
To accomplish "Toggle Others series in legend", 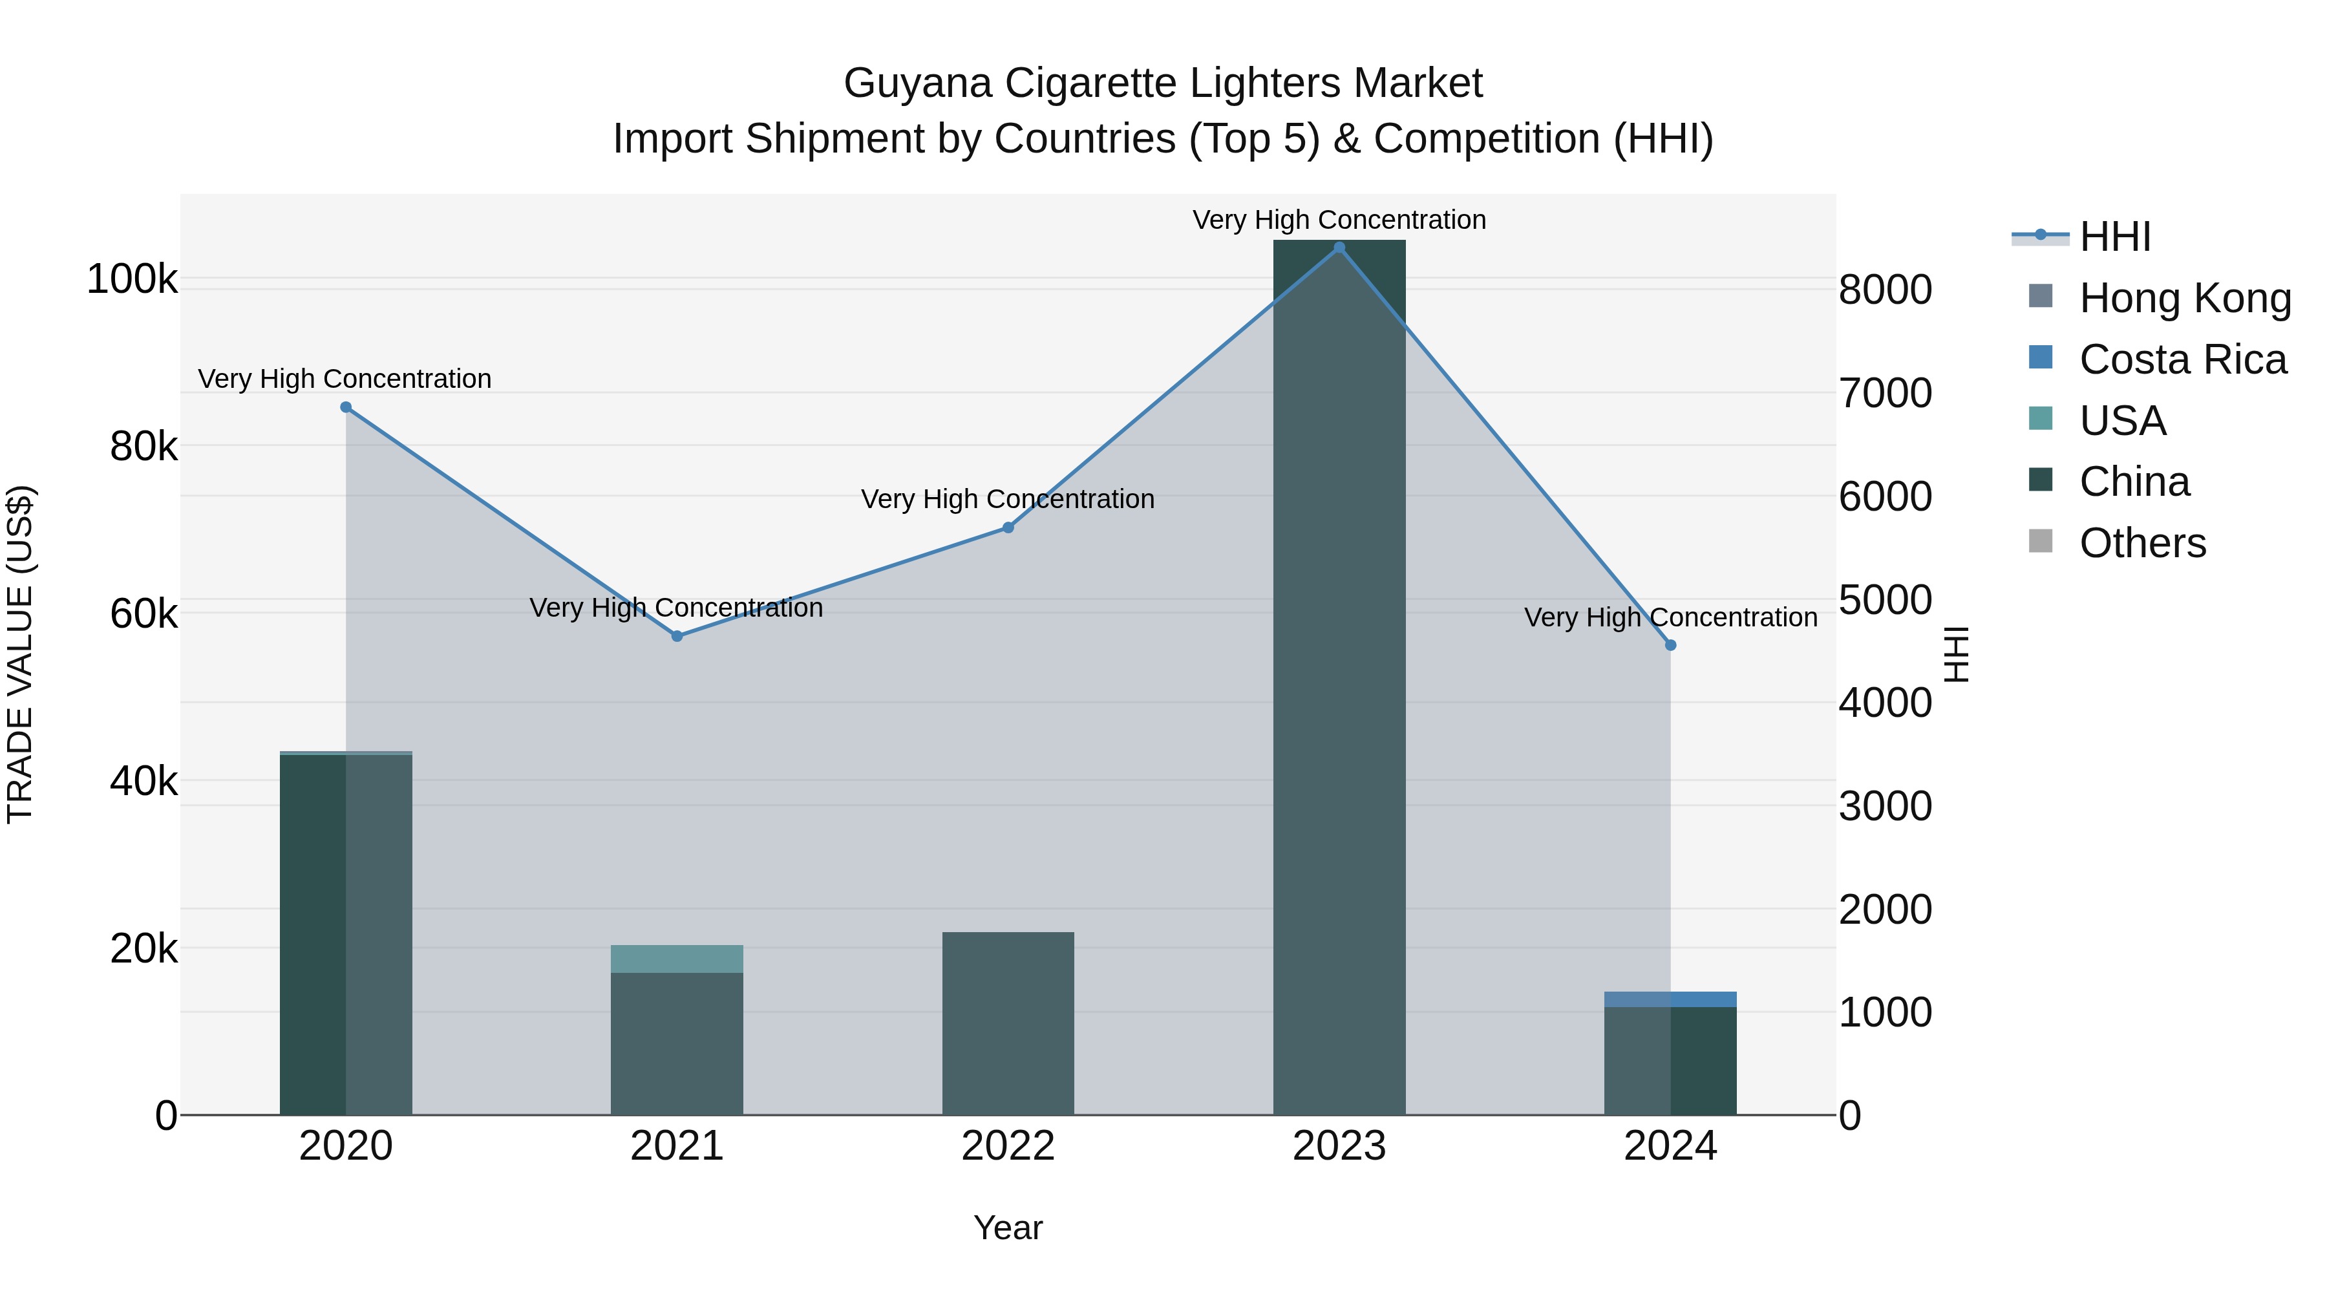I will click(2116, 543).
